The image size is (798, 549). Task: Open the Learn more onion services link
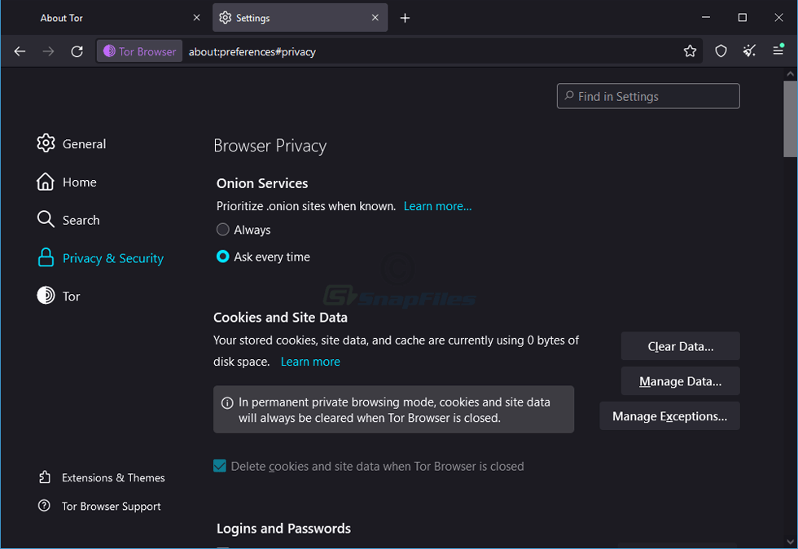[437, 206]
